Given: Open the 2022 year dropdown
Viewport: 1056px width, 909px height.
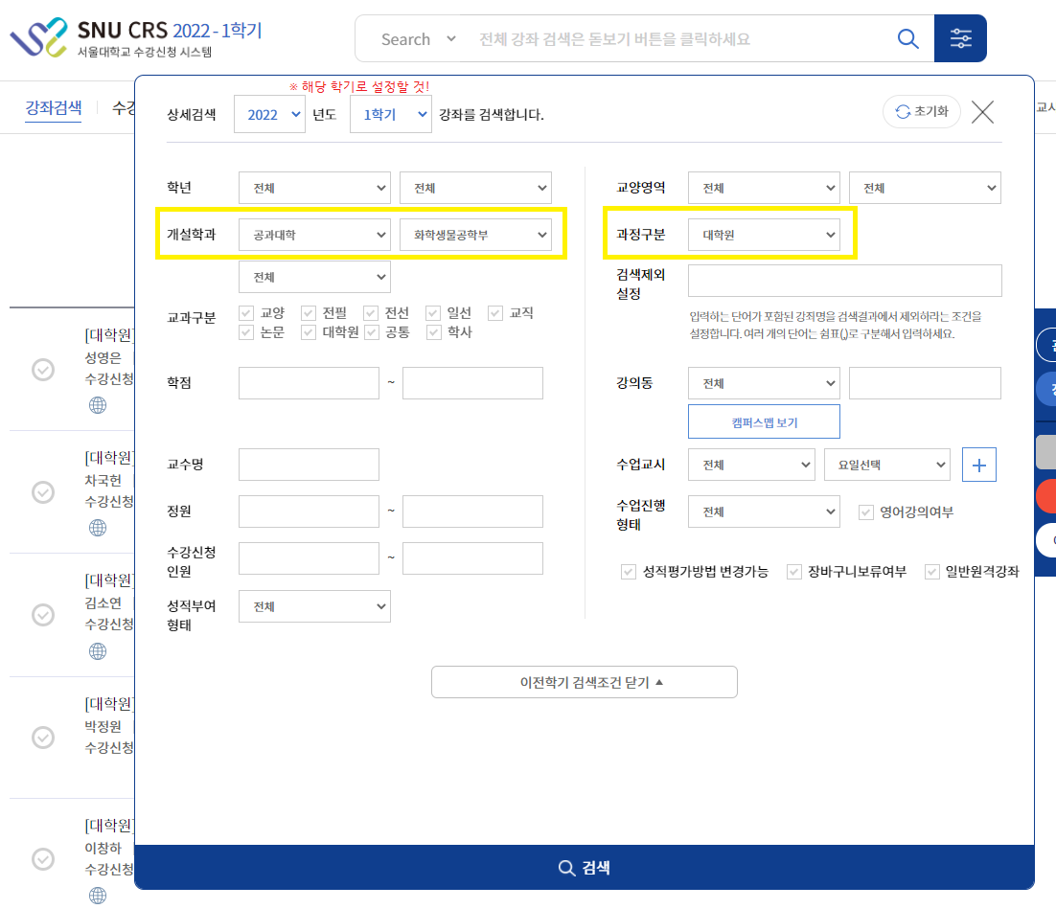Looking at the screenshot, I should coord(268,114).
